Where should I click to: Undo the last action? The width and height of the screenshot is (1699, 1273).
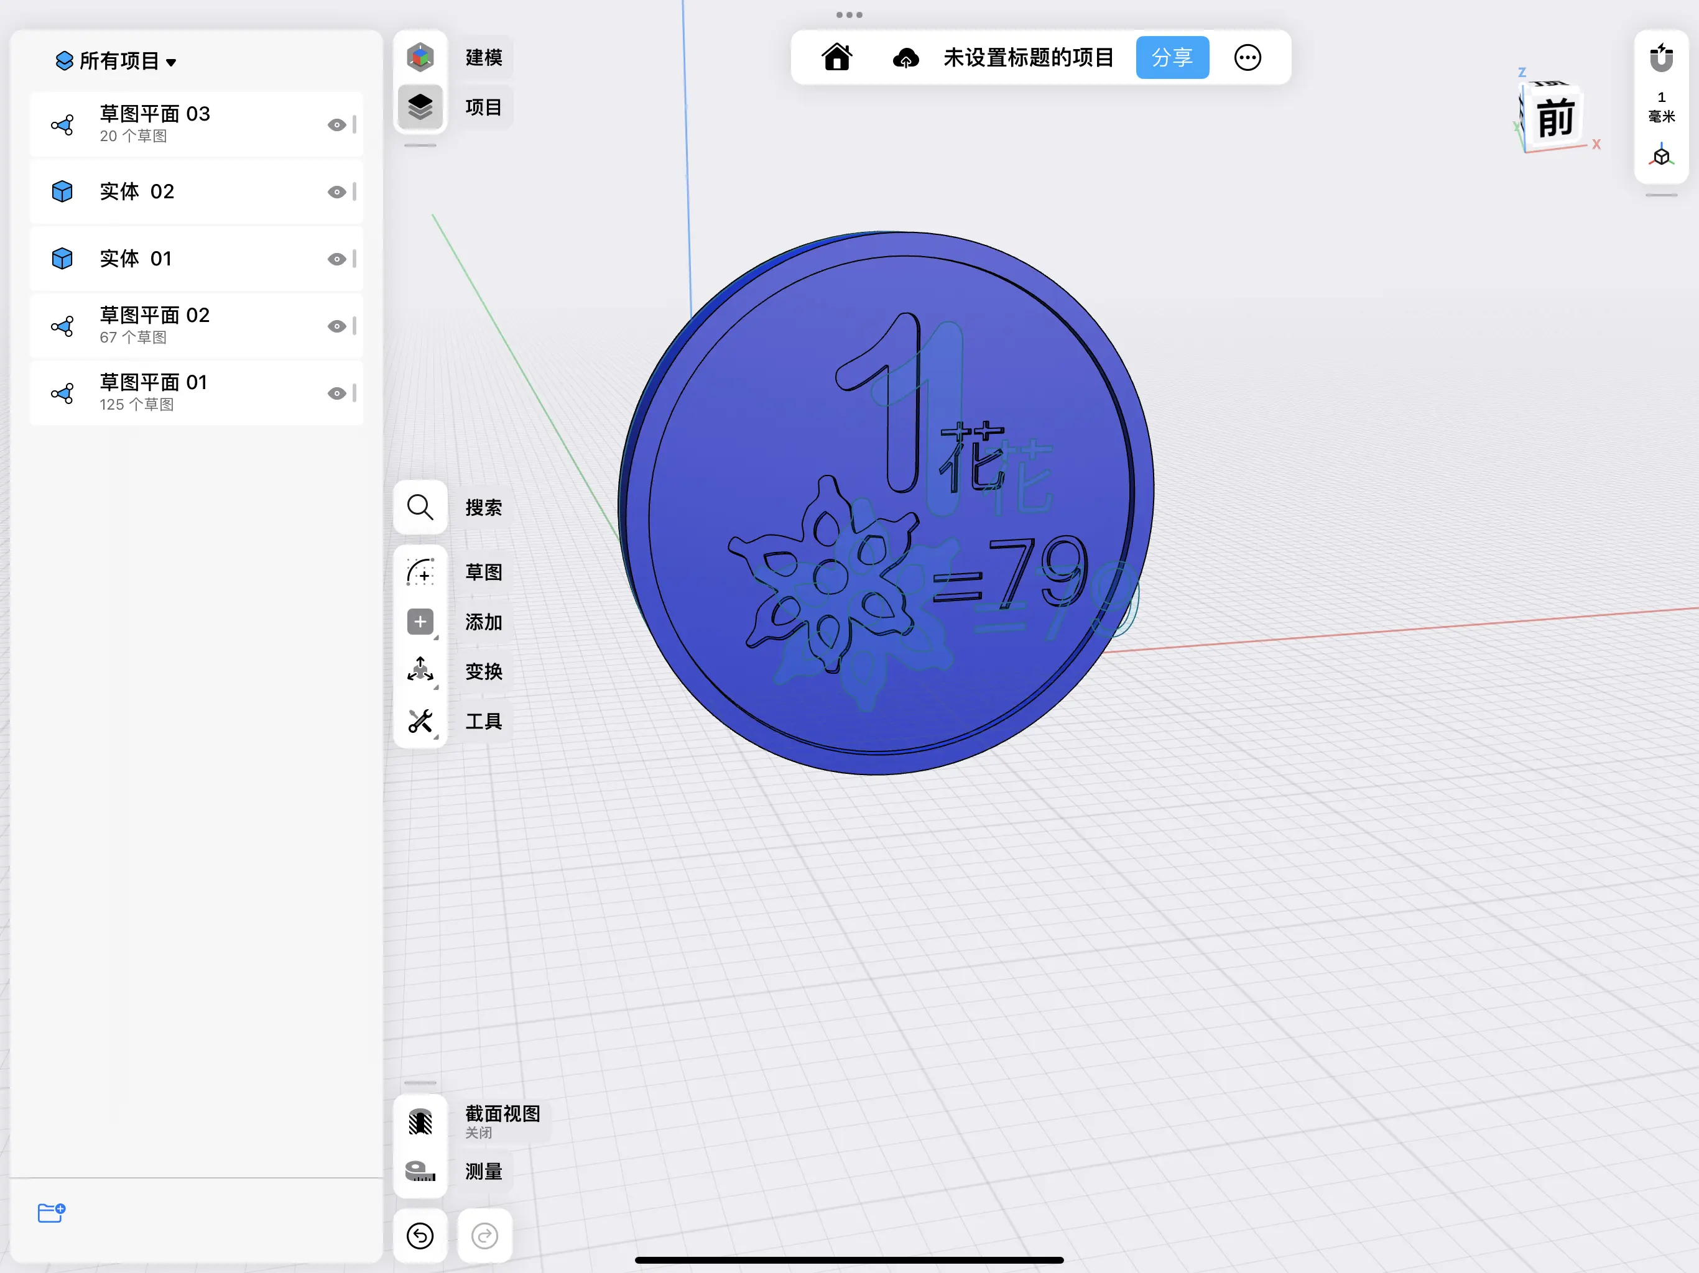click(420, 1235)
